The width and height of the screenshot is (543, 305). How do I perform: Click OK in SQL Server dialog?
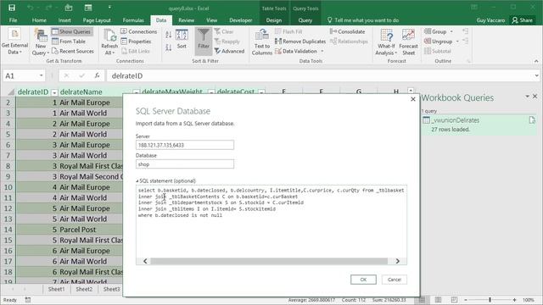[x=363, y=280]
